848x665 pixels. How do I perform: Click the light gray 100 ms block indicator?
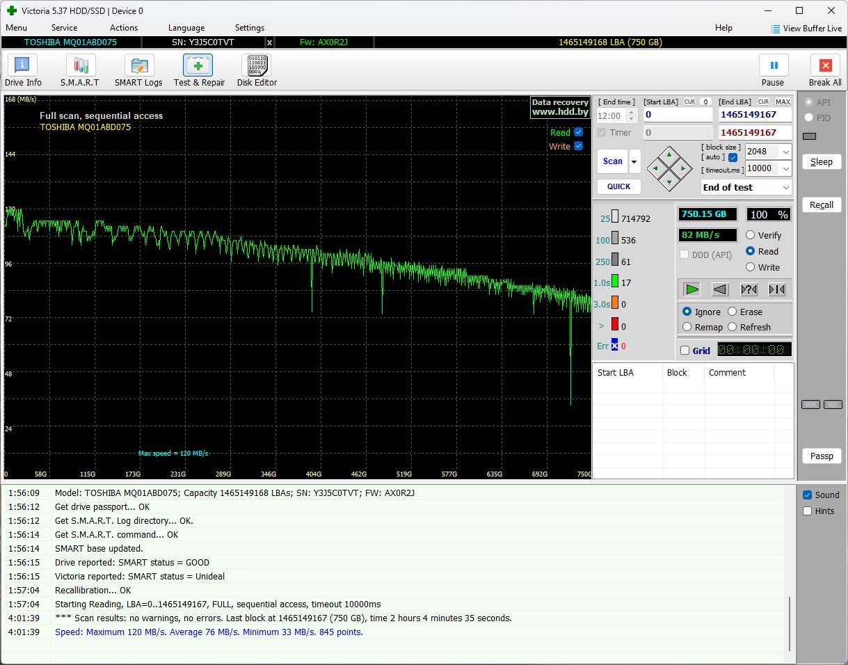(x=615, y=239)
